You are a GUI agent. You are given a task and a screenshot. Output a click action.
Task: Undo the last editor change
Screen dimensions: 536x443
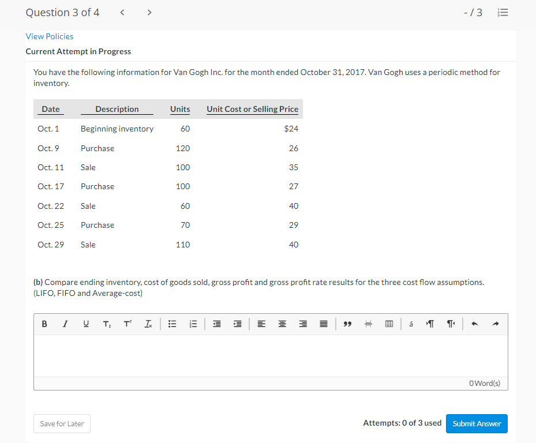[x=475, y=324]
